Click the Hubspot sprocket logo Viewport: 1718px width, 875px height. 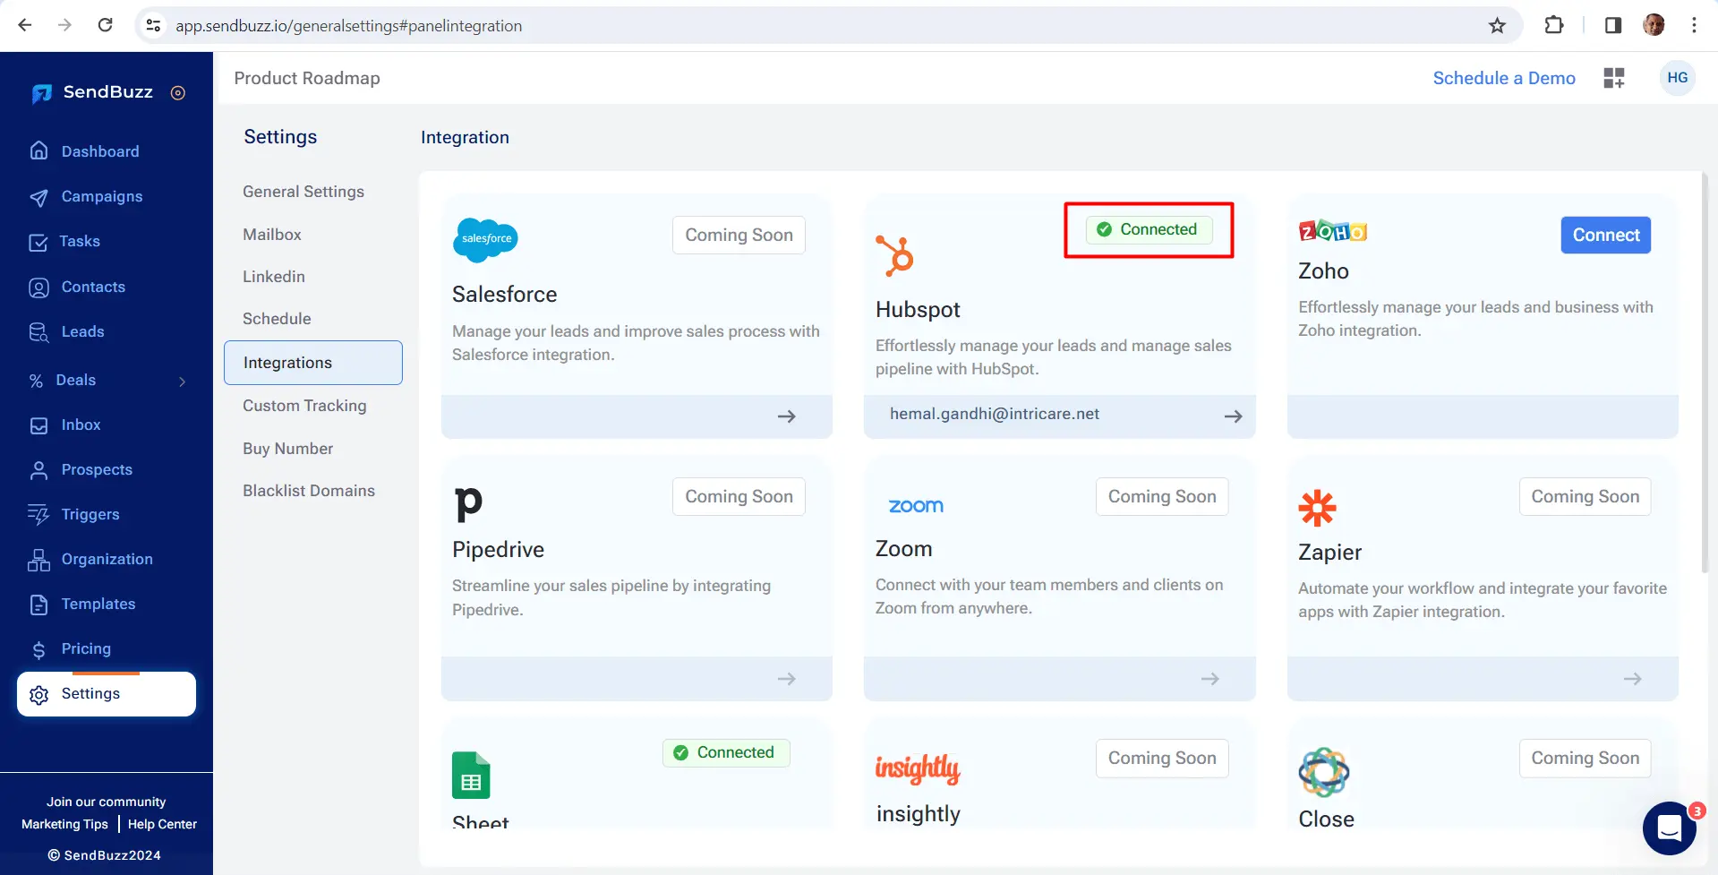click(x=894, y=255)
